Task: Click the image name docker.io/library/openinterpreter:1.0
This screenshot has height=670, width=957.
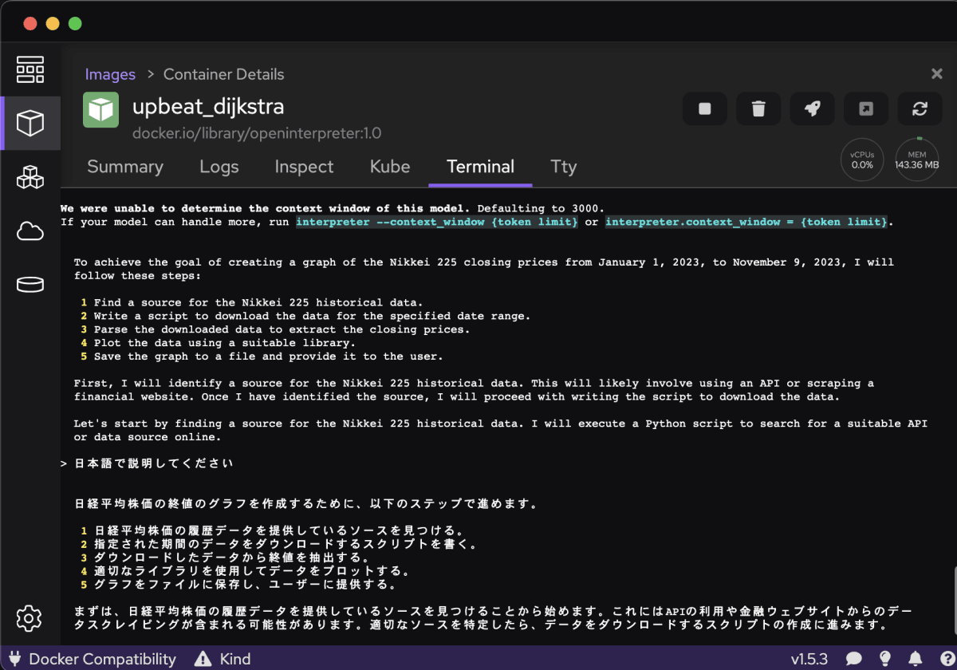Action: [x=257, y=133]
